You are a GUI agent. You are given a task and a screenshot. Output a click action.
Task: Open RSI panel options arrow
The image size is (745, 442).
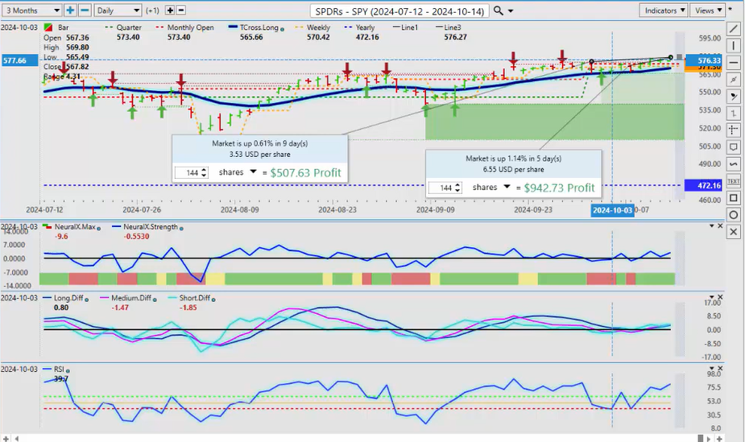712,369
